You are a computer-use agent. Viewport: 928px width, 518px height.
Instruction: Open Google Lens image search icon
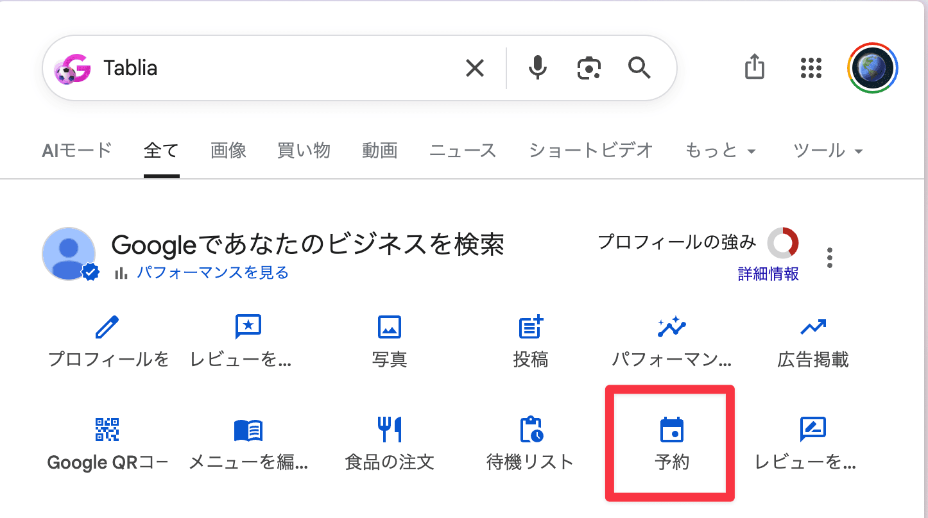pyautogui.click(x=589, y=68)
